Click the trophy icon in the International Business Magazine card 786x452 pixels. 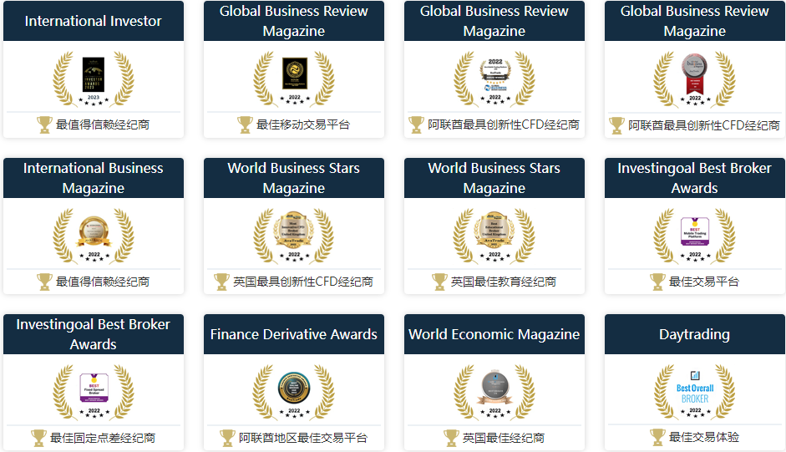[44, 282]
